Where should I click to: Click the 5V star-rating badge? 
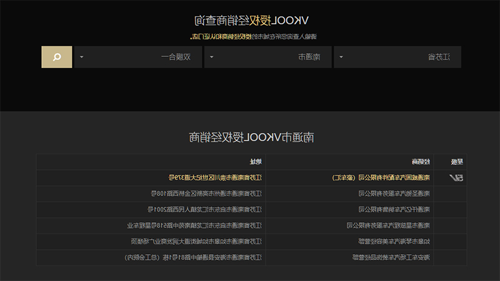point(456,178)
